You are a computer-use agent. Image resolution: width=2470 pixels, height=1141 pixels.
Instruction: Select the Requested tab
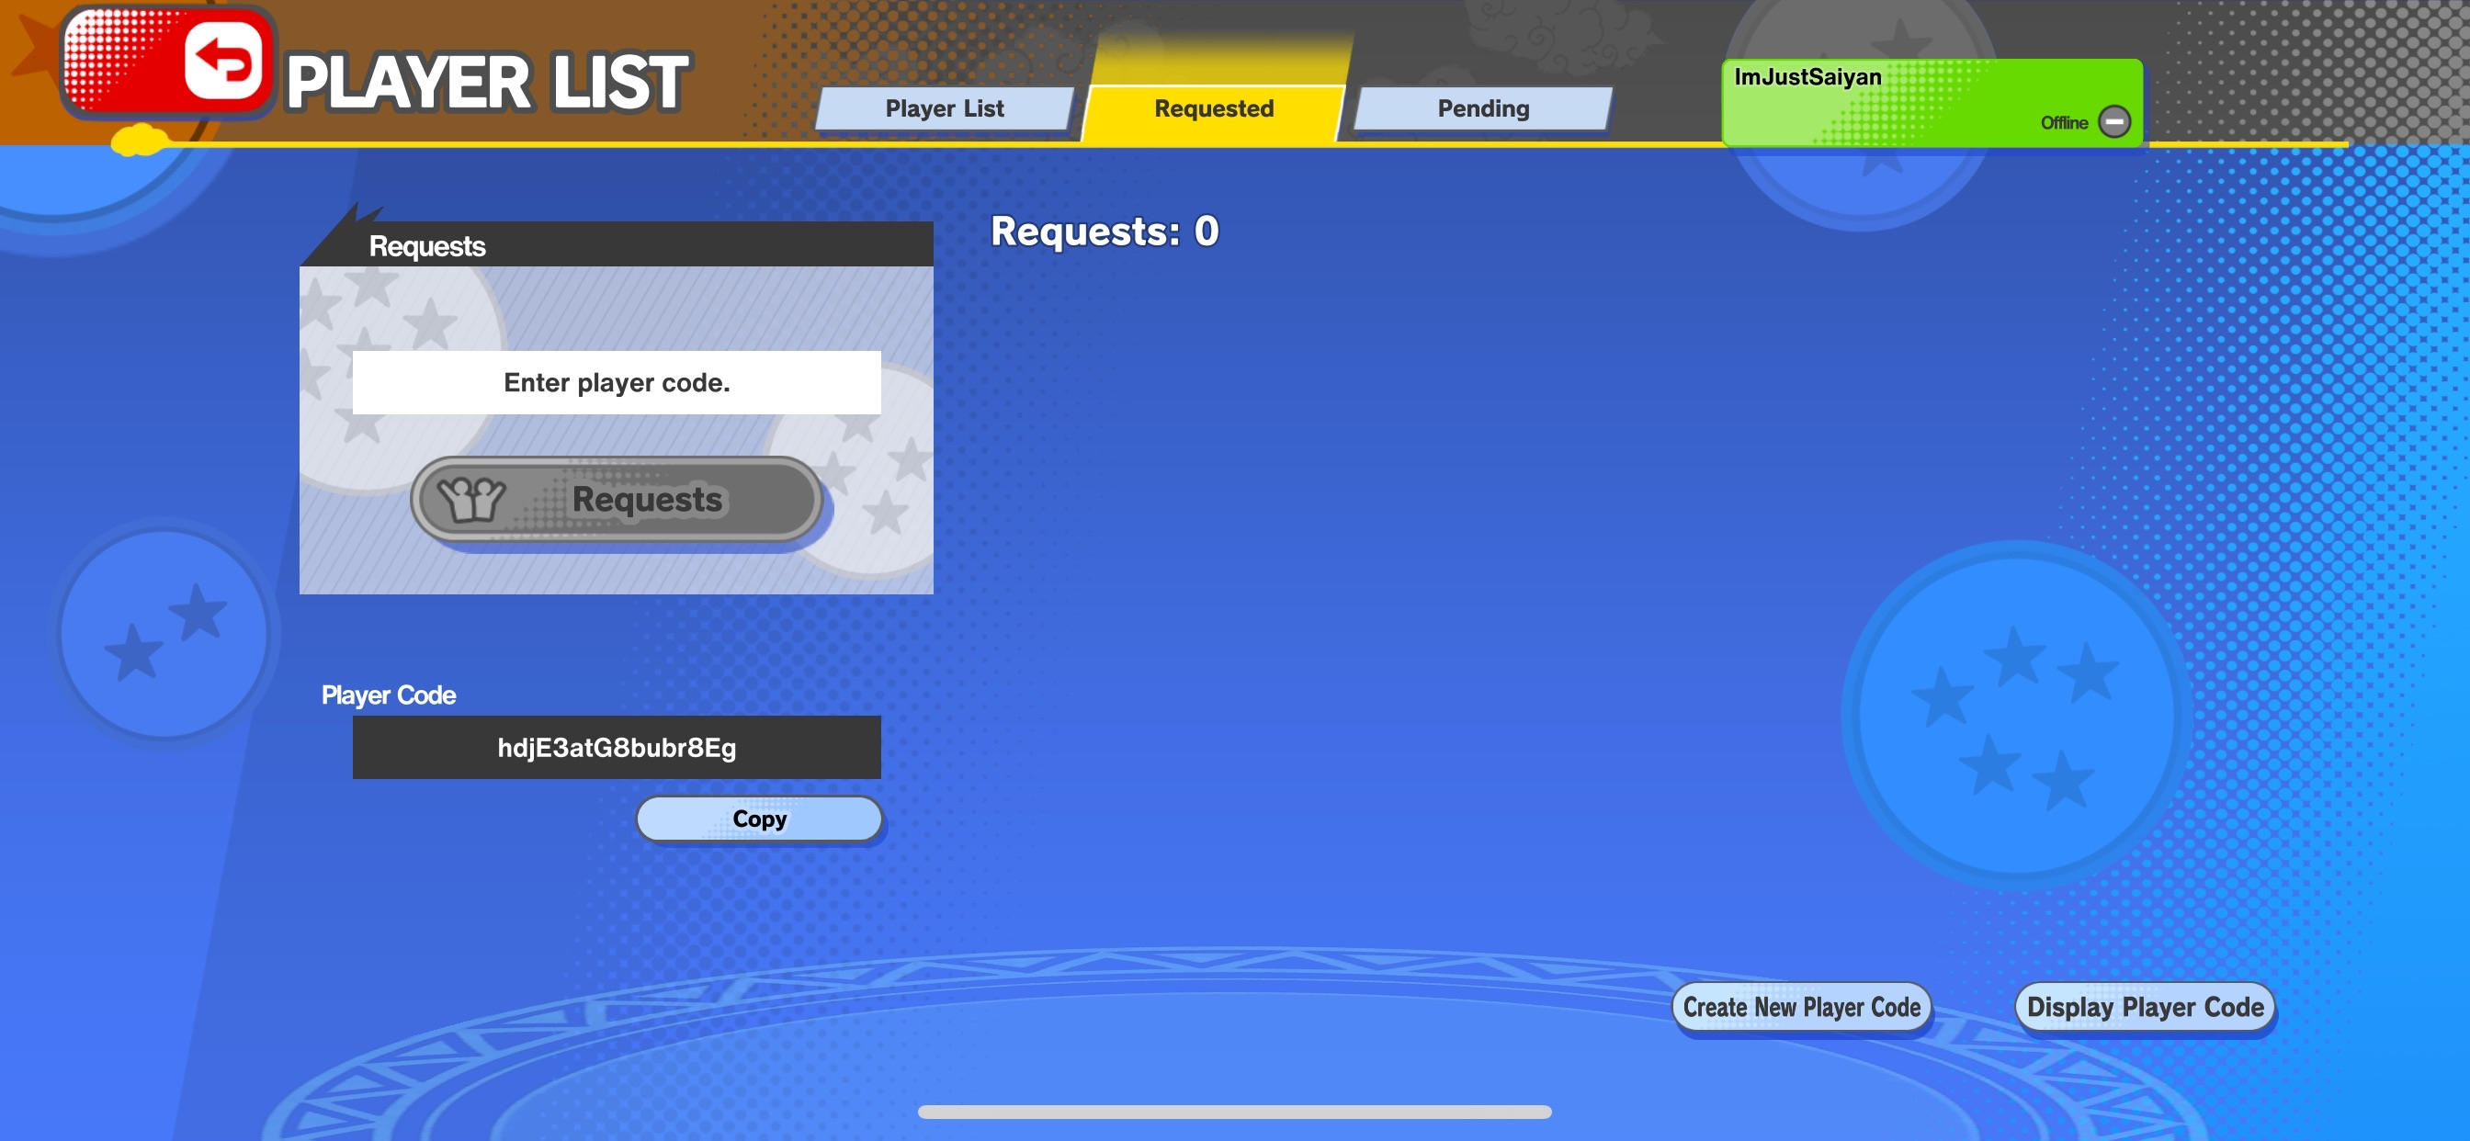[x=1213, y=108]
